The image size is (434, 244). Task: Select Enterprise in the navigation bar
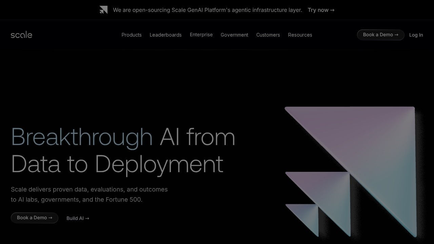point(201,35)
